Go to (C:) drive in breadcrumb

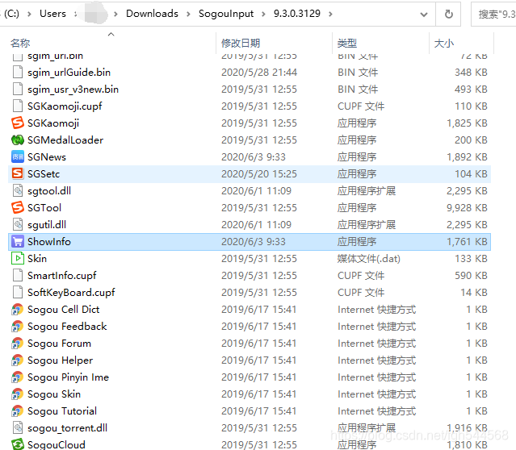tap(11, 14)
